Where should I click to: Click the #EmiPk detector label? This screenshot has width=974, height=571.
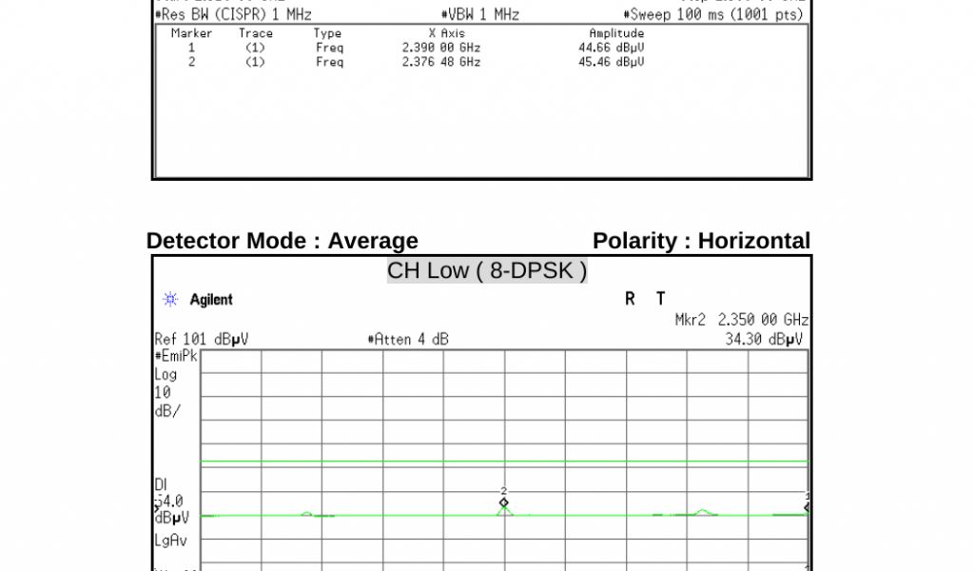(176, 356)
